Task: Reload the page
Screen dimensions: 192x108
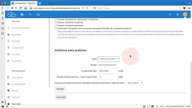Action: coord(20,8)
